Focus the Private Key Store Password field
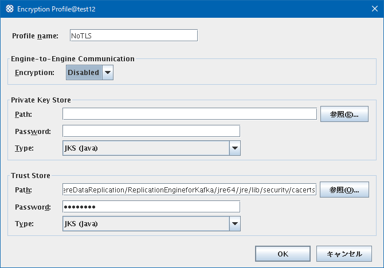Image resolution: width=384 pixels, height=268 pixels. (x=151, y=131)
